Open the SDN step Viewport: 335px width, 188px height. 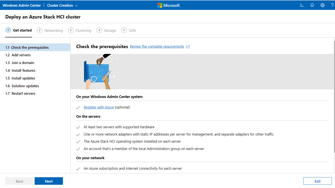[132, 30]
